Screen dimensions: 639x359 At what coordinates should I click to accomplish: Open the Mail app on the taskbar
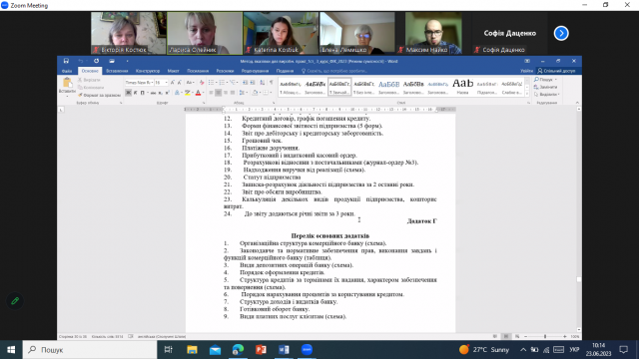tap(215, 350)
